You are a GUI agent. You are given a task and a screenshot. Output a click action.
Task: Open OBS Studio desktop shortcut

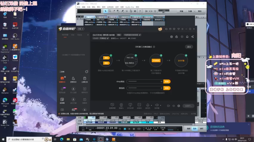pyautogui.click(x=15, y=37)
